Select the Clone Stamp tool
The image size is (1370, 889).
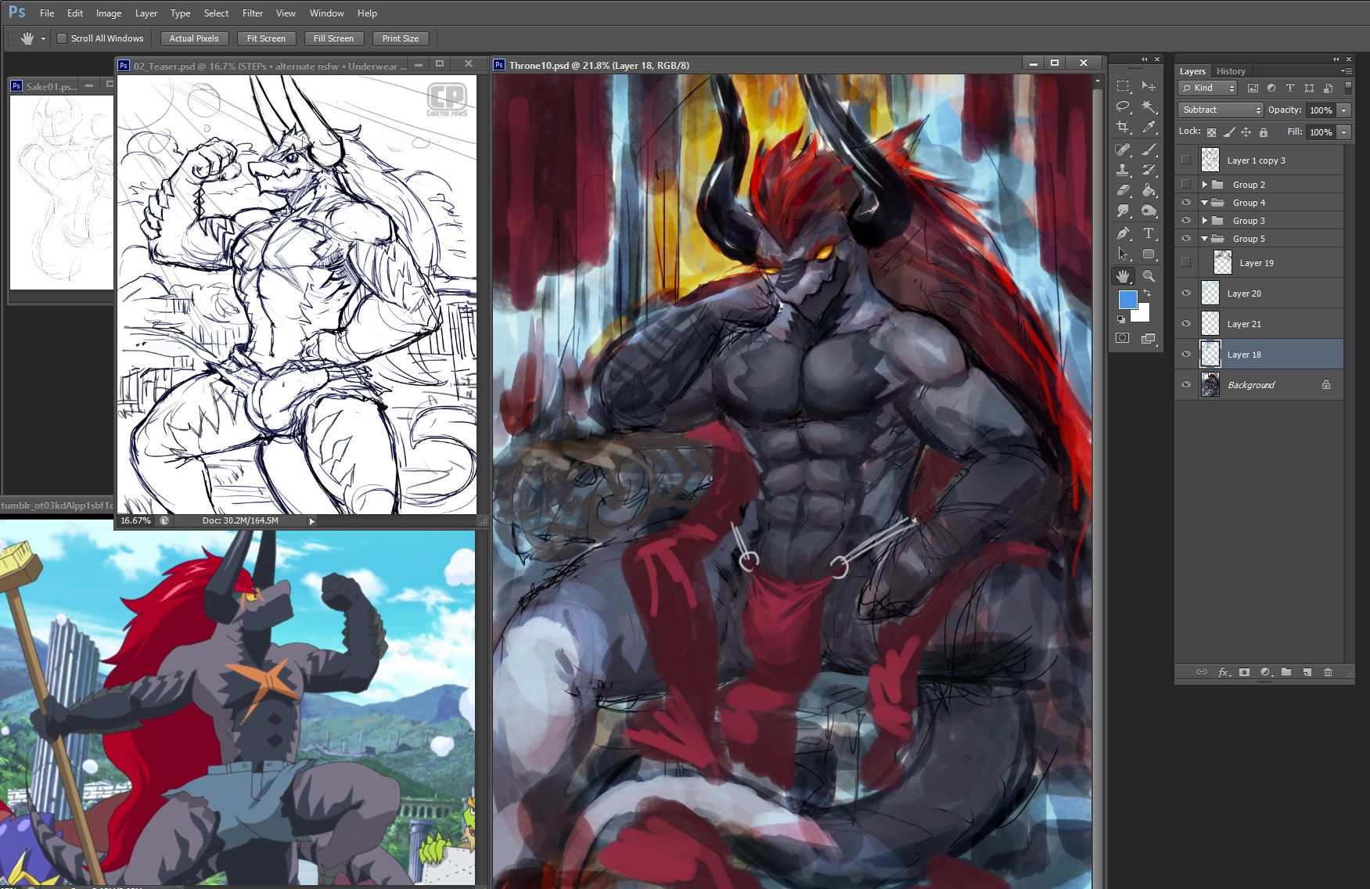coord(1123,169)
